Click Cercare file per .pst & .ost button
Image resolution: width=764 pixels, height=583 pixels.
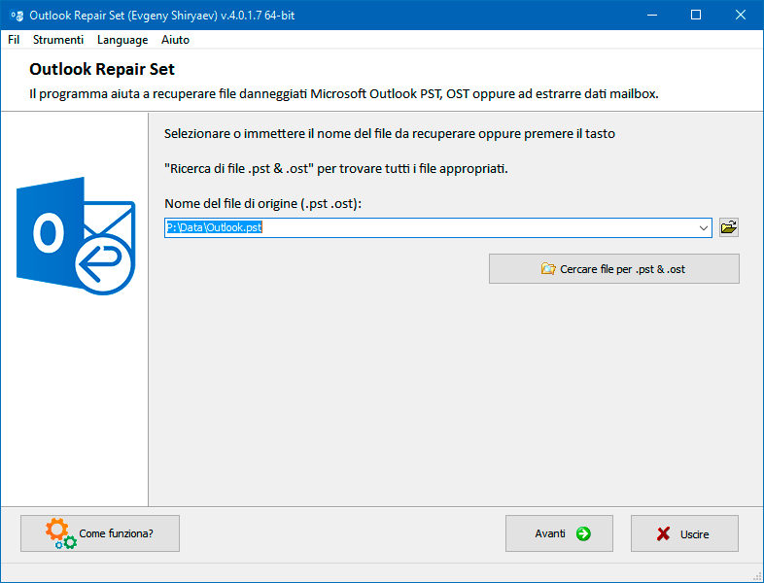point(614,268)
